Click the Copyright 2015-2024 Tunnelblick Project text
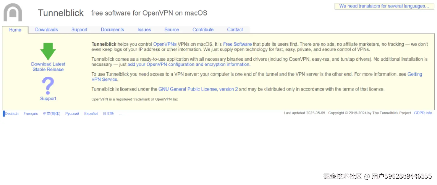This screenshot has height=185, width=437. coord(370,113)
